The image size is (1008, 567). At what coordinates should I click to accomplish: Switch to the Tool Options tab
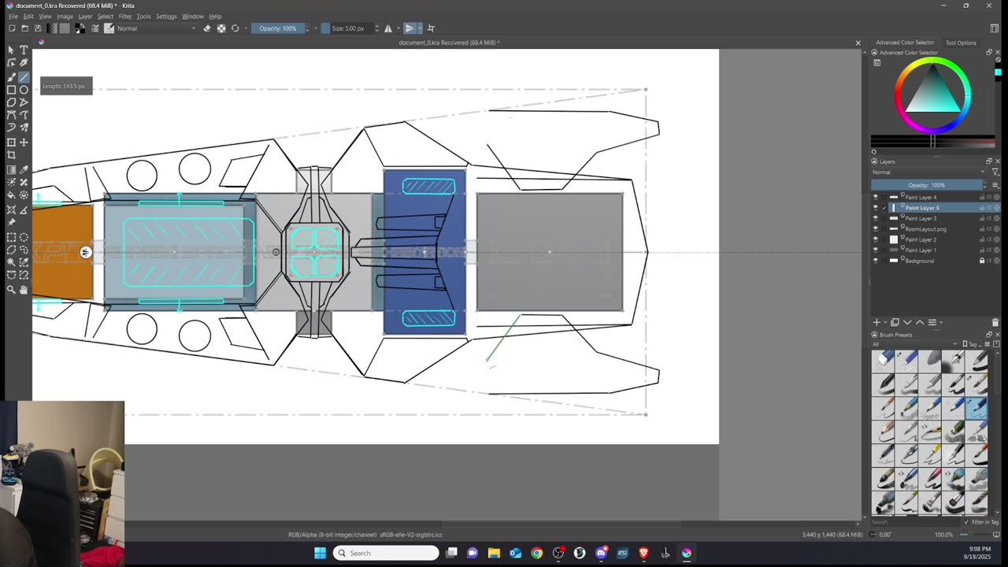point(960,43)
